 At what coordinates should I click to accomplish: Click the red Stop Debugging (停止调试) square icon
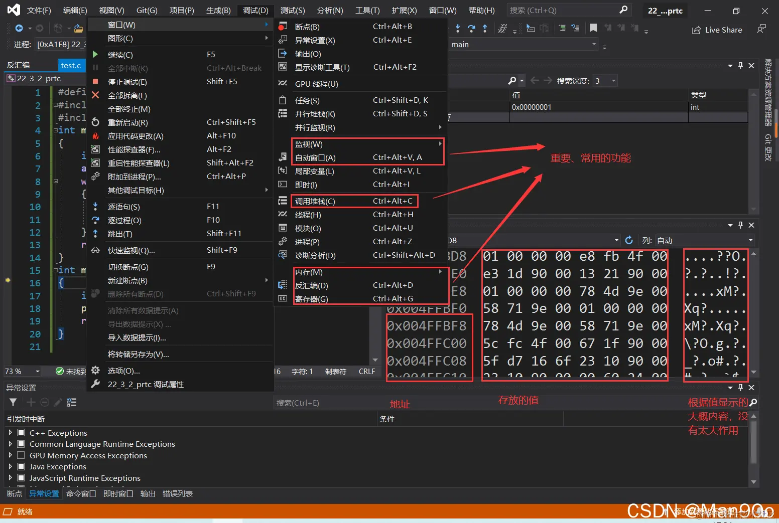95,81
